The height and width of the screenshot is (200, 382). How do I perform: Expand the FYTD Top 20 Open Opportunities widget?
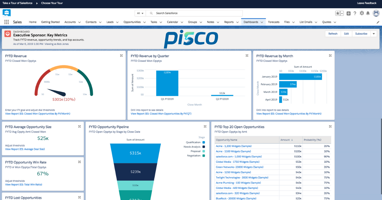[x=330, y=126]
